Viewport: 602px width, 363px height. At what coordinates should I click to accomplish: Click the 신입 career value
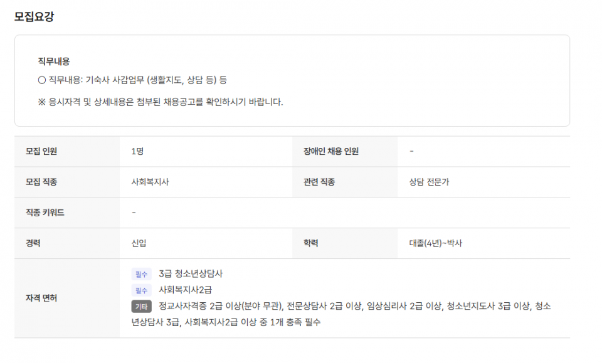pos(139,243)
